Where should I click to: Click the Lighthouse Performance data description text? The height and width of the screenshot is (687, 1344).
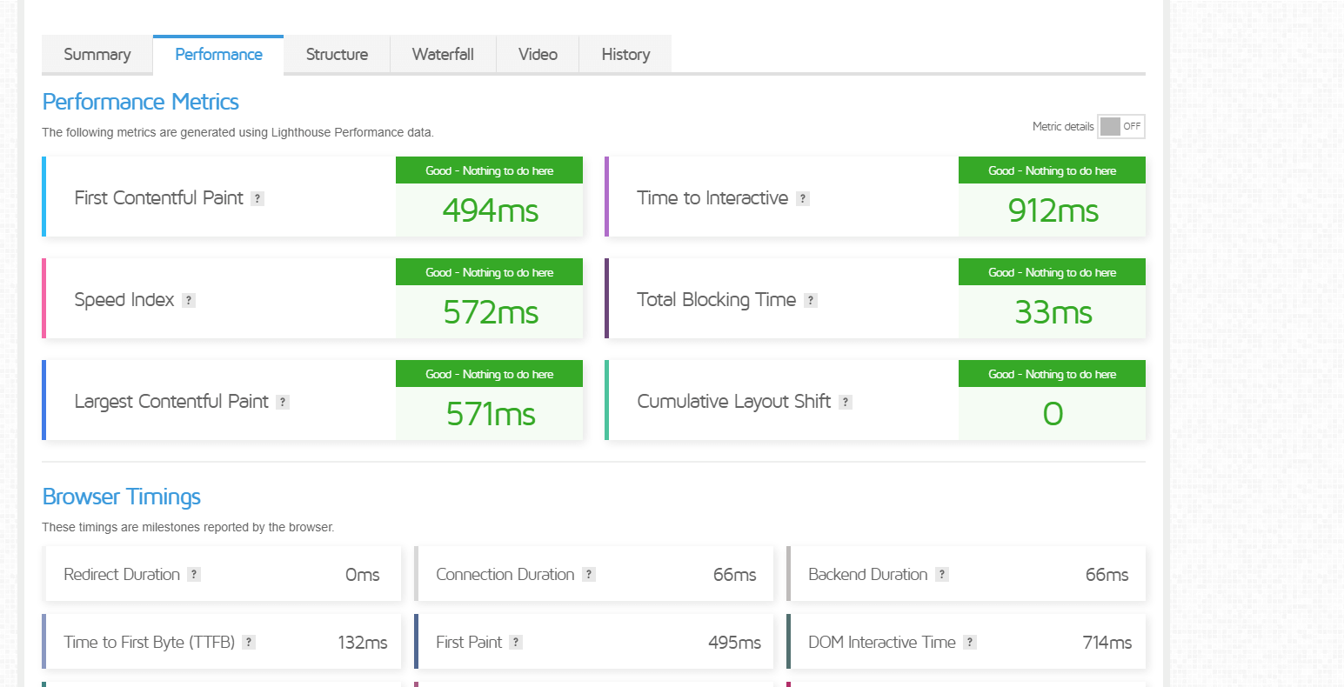[237, 133]
